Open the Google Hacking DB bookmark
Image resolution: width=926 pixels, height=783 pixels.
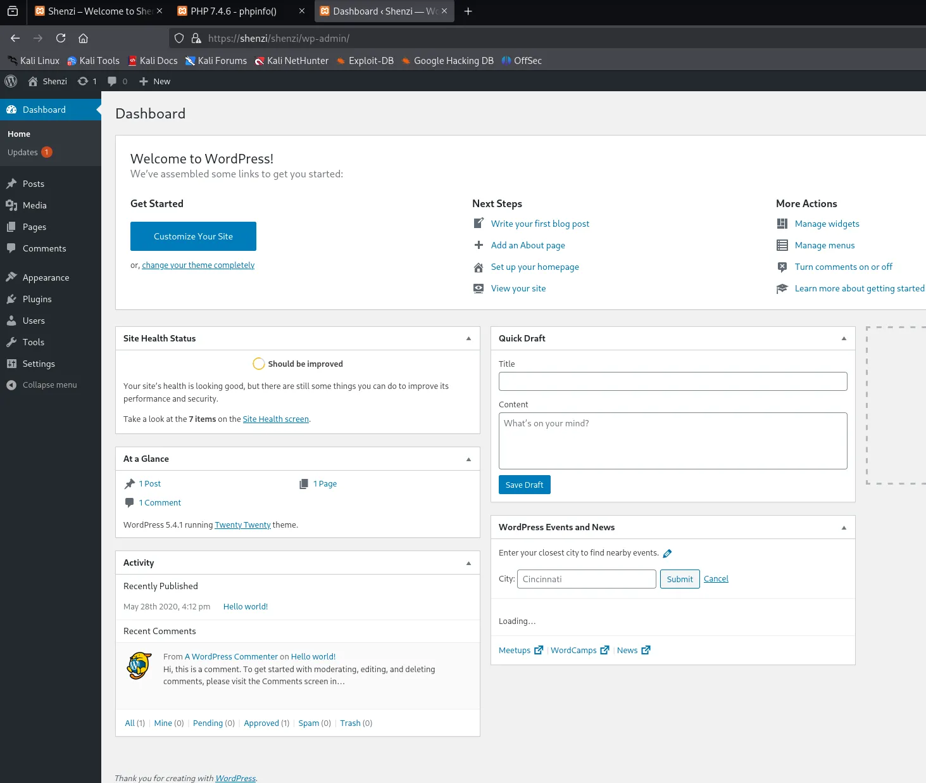[x=447, y=61]
